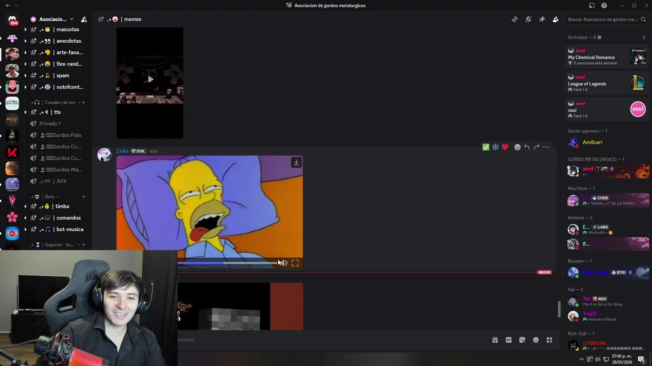
Task: Collapse the Soporte category
Action: pos(56,245)
